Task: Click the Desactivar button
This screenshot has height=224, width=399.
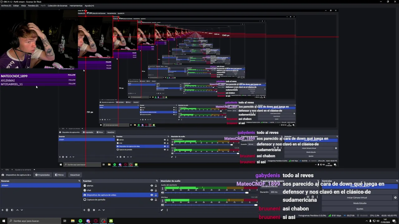Action: 75,175
